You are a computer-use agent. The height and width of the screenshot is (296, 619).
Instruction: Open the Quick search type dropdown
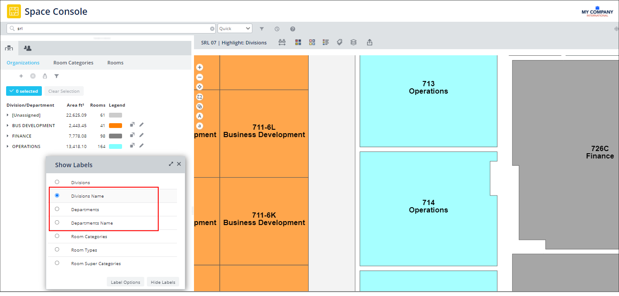(235, 28)
